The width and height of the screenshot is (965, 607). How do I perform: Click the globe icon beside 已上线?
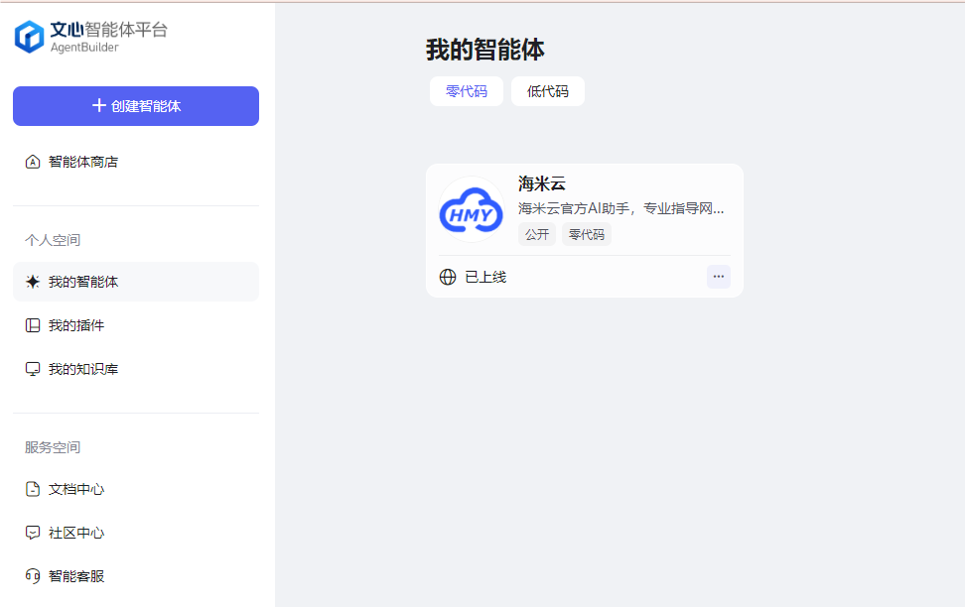[448, 277]
